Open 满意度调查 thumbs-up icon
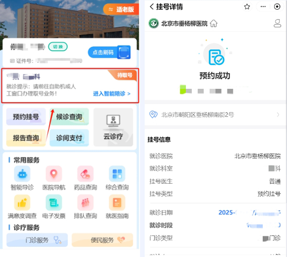This screenshot has width=287, height=257. click(22, 202)
